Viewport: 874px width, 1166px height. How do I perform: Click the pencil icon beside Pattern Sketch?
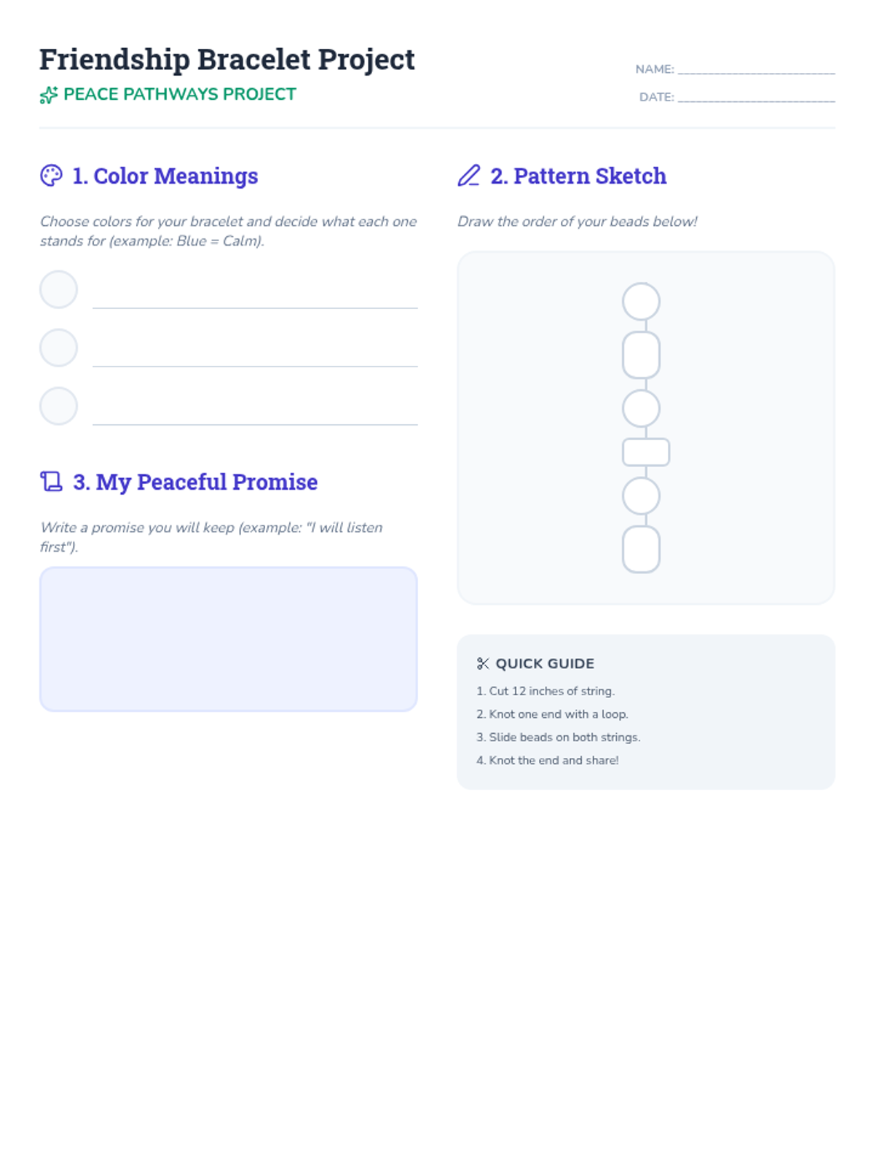(x=469, y=176)
